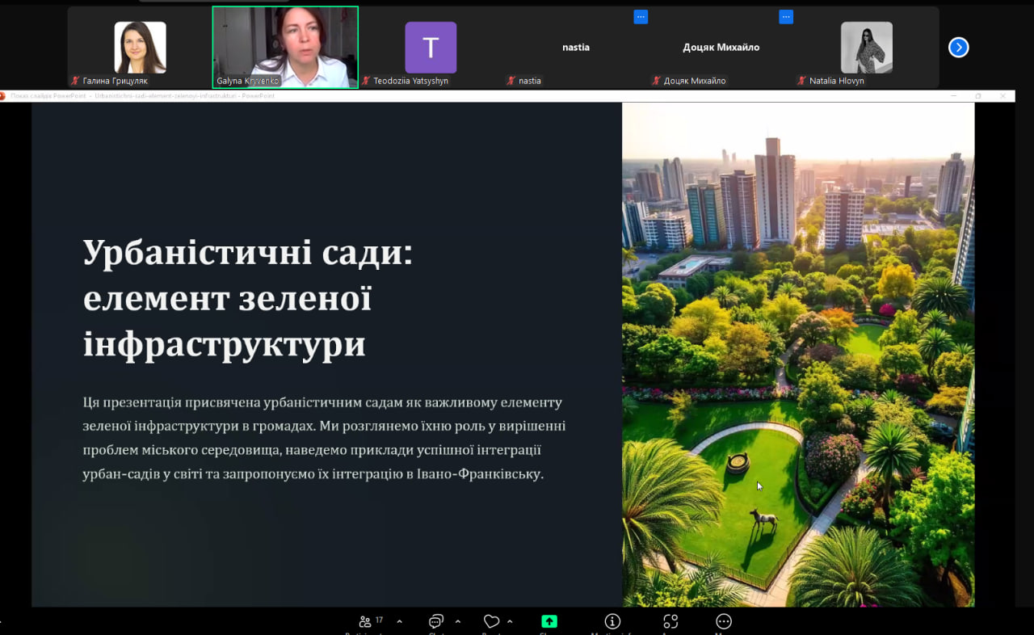Click the React heart icon
1034x635 pixels.
tap(491, 621)
